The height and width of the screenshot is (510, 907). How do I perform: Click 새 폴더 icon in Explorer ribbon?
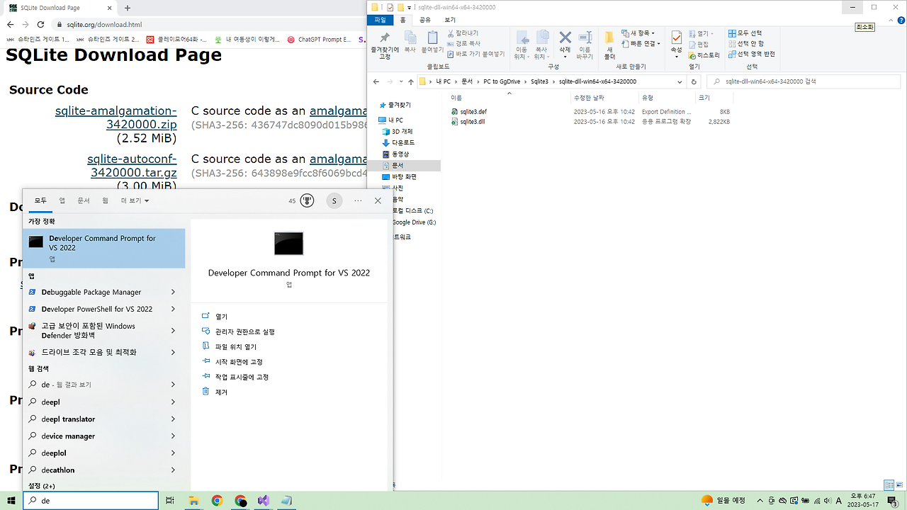click(609, 45)
